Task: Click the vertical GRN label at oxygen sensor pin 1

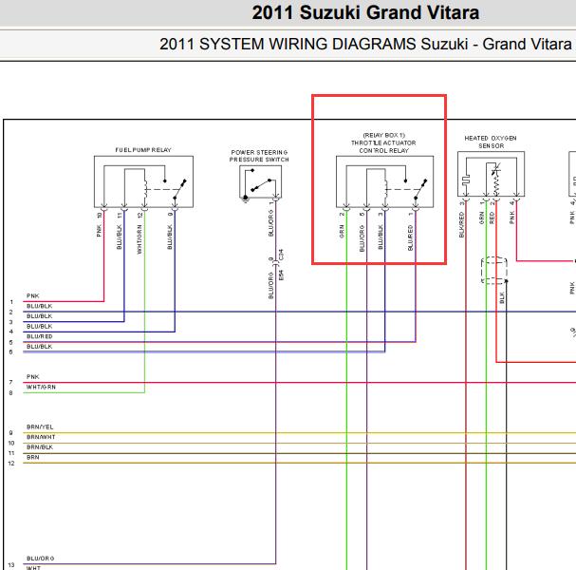Action: click(482, 218)
